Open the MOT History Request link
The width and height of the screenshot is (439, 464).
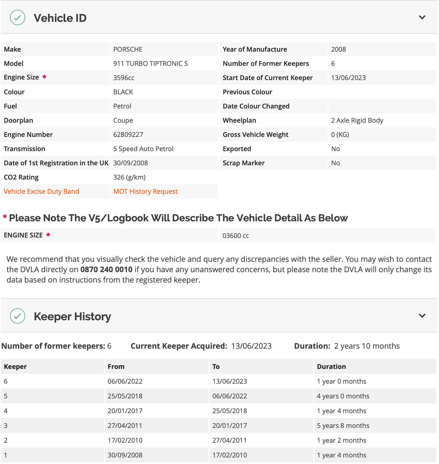[x=145, y=192]
